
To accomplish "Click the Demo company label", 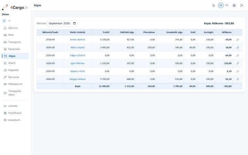I will click(x=6, y=14).
